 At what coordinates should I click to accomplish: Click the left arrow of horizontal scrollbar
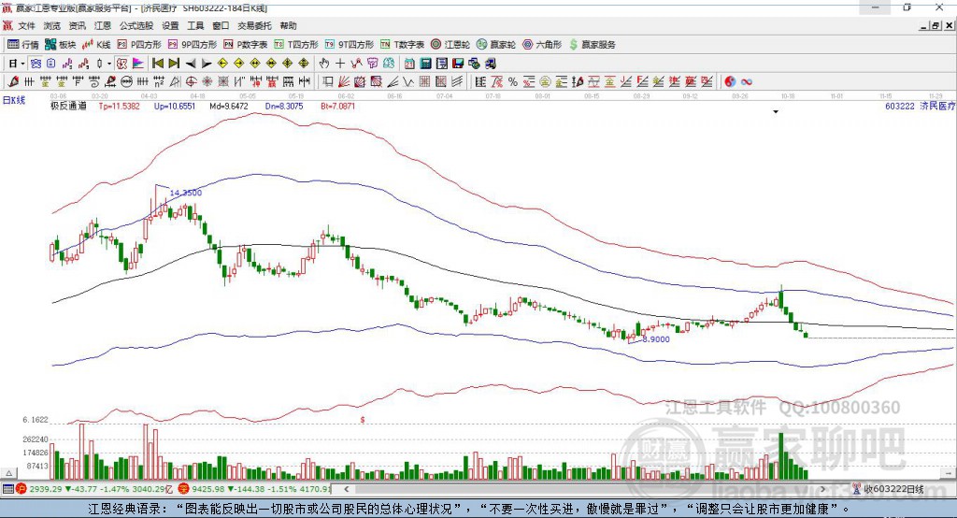[x=347, y=489]
